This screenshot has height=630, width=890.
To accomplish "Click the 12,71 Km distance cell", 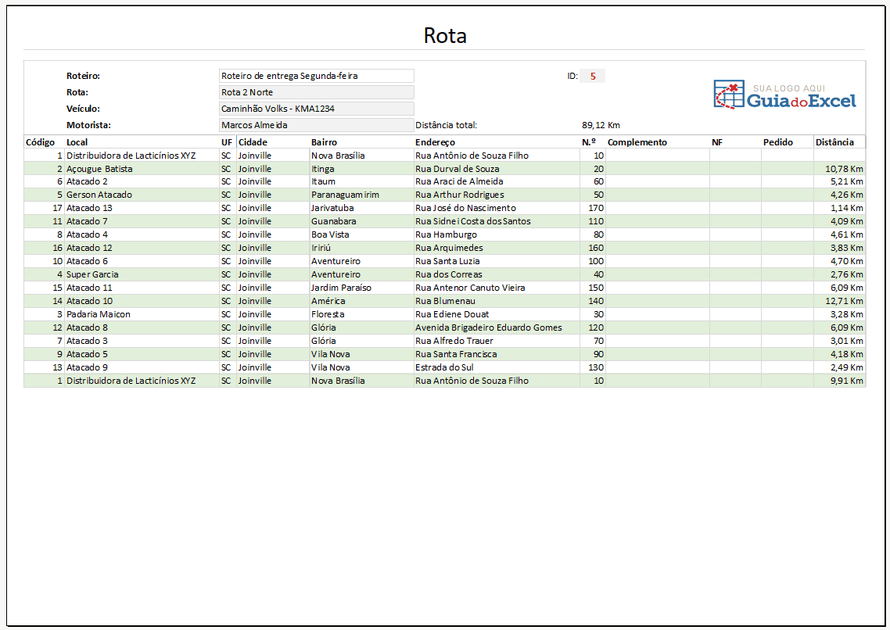I will [x=844, y=301].
